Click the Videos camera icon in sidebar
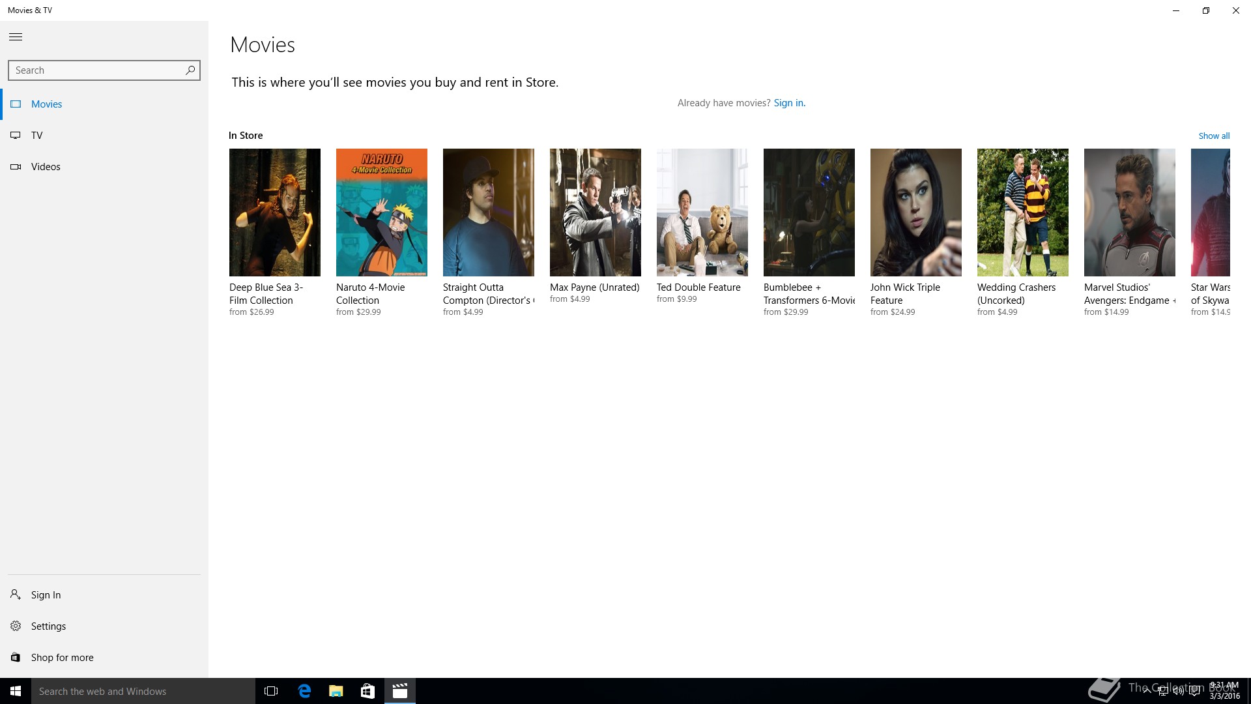The width and height of the screenshot is (1251, 704). (16, 167)
